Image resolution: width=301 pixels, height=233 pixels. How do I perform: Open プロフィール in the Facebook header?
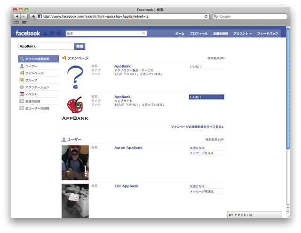tap(198, 33)
